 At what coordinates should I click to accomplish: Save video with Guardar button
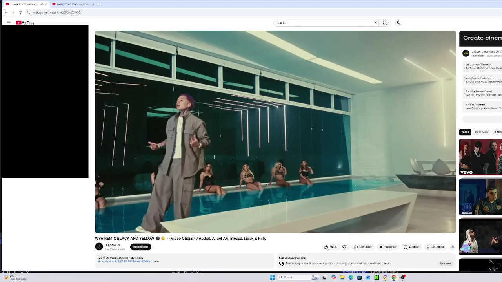click(x=411, y=247)
